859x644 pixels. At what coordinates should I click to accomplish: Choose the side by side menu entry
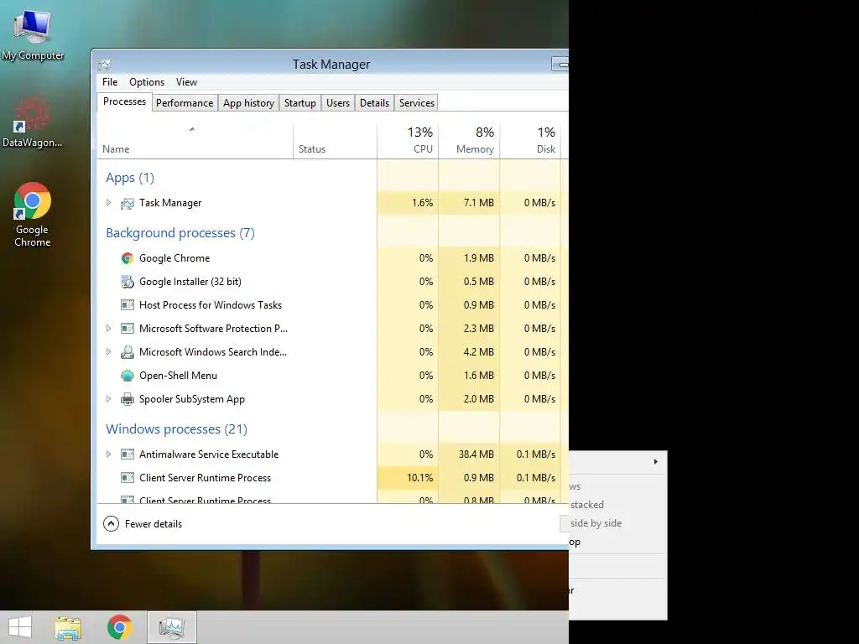[596, 523]
